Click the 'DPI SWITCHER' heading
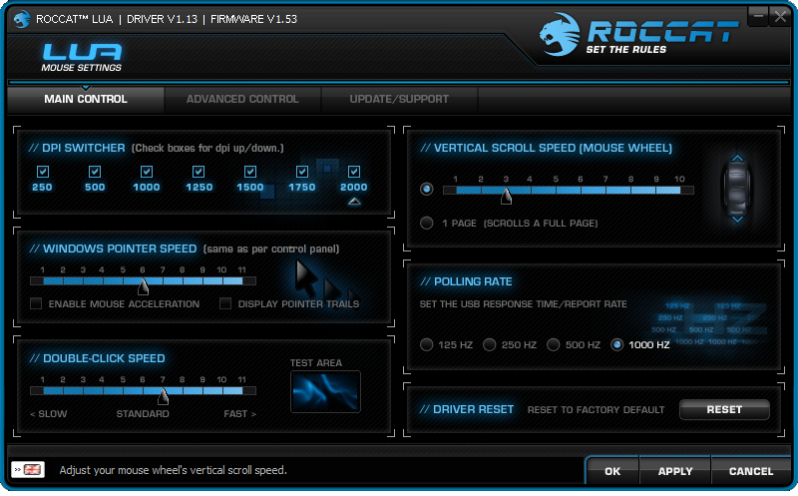 [x=84, y=148]
